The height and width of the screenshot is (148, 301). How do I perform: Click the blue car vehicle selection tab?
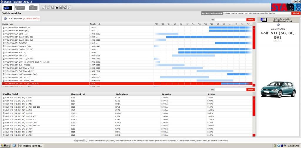[7, 7]
